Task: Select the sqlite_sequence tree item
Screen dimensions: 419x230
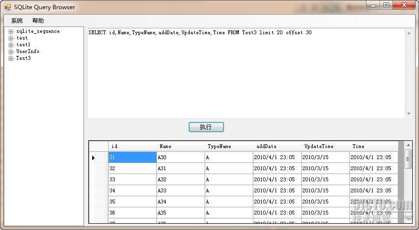Action: 38,31
